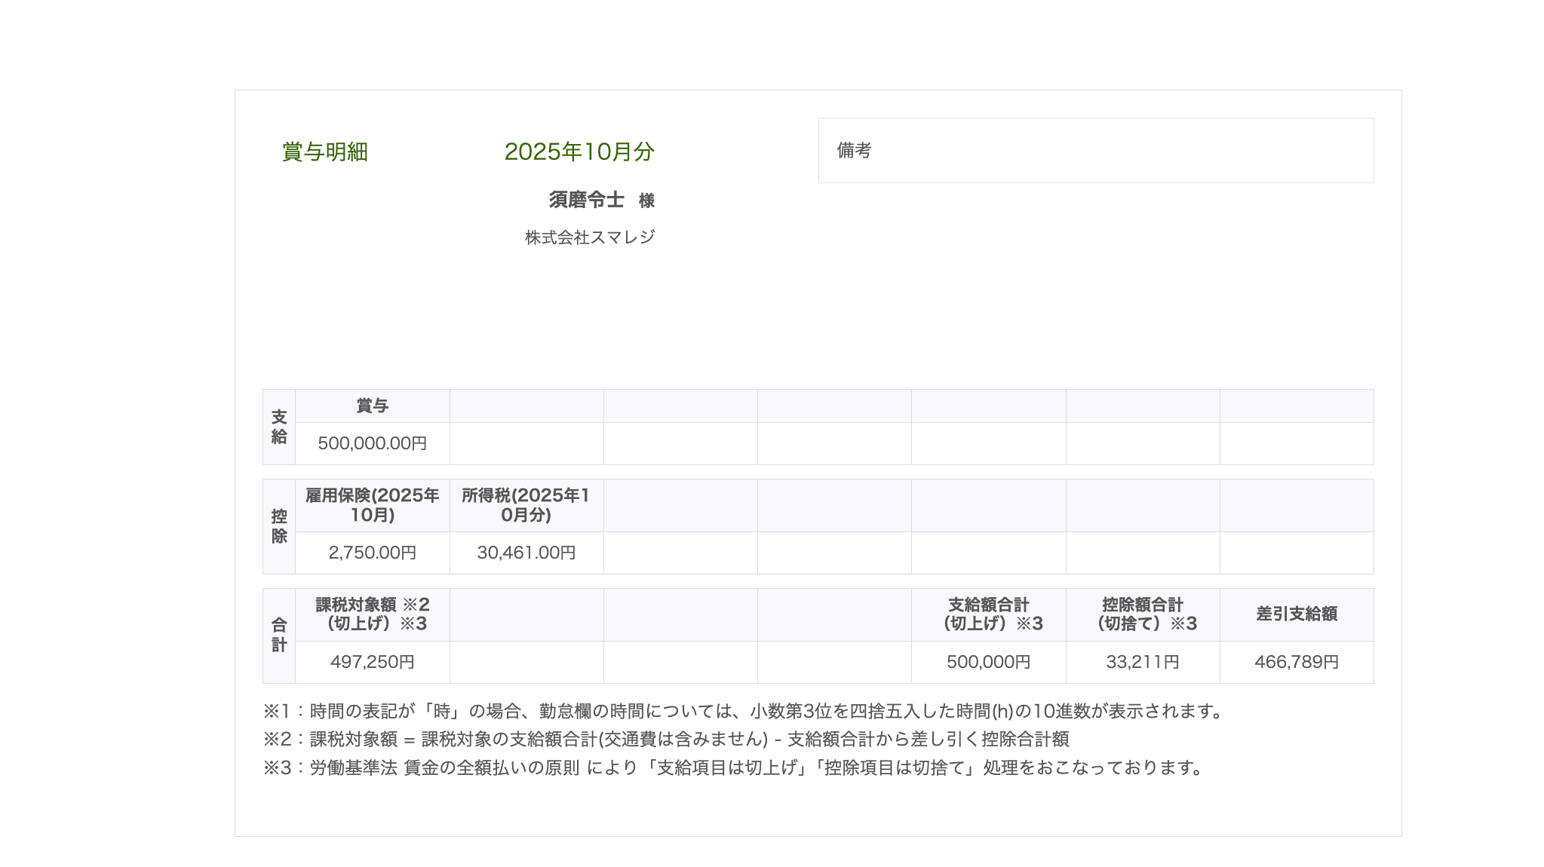The height and width of the screenshot is (867, 1544).
Task: Select the 500,000.00円 bonus amount cell
Action: pos(371,444)
